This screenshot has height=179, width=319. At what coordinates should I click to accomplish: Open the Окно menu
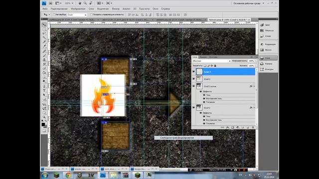click(156, 9)
